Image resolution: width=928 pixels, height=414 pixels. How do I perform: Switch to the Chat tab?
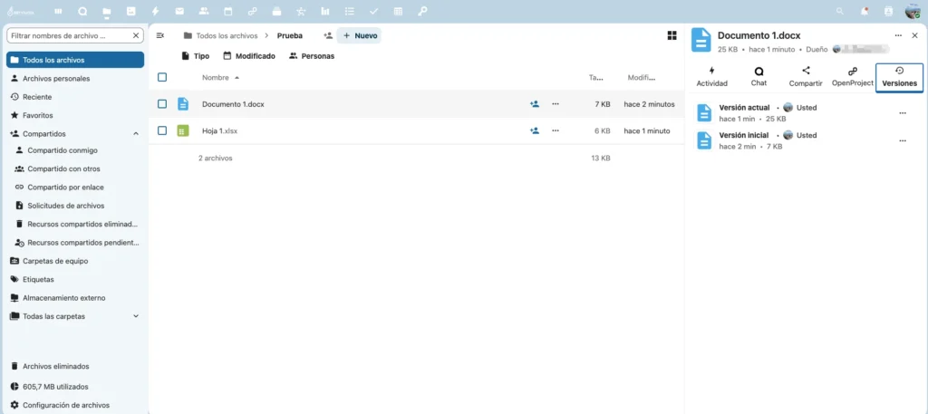tap(759, 78)
